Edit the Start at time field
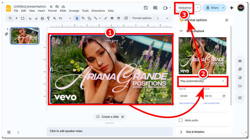 tap(190, 96)
